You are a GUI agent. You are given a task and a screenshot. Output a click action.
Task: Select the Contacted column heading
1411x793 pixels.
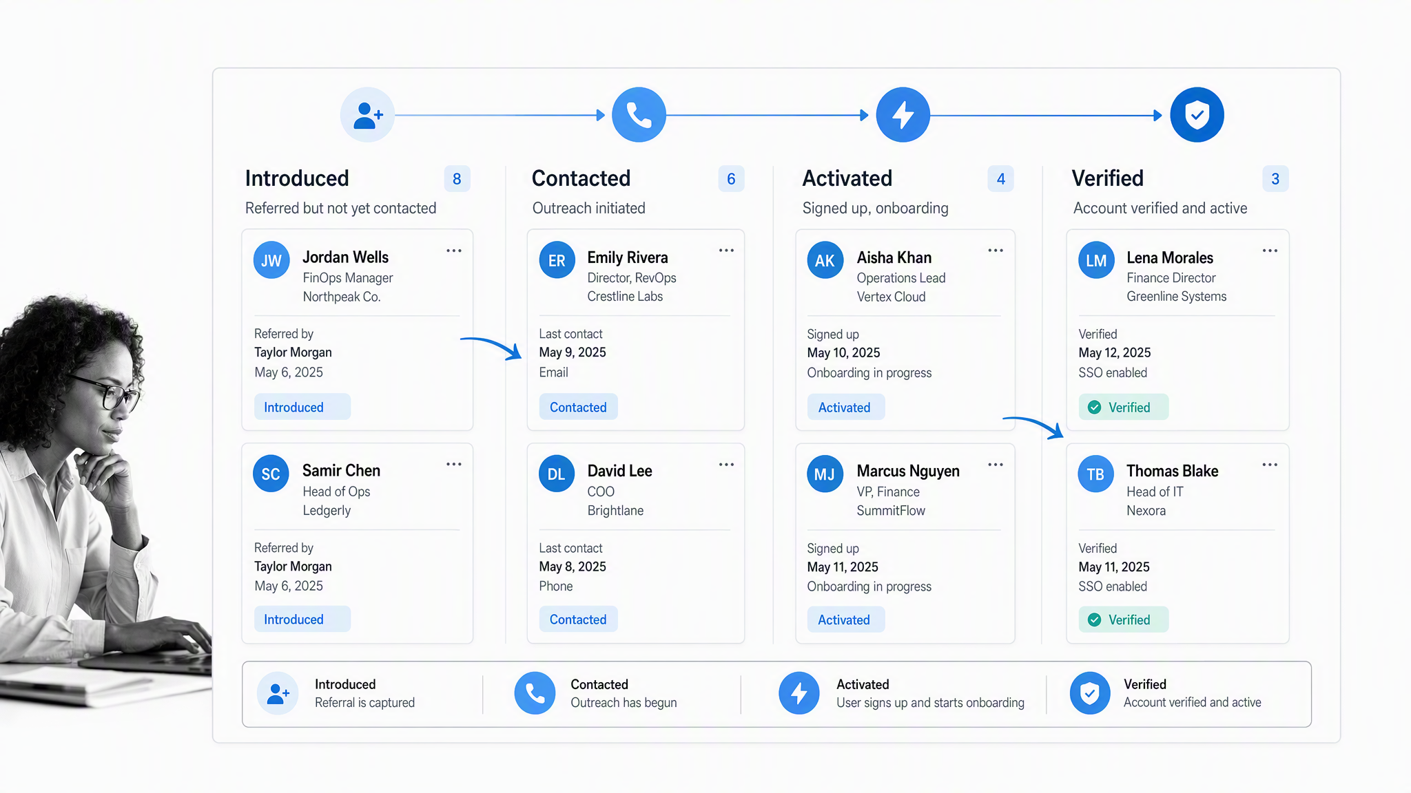pyautogui.click(x=581, y=178)
